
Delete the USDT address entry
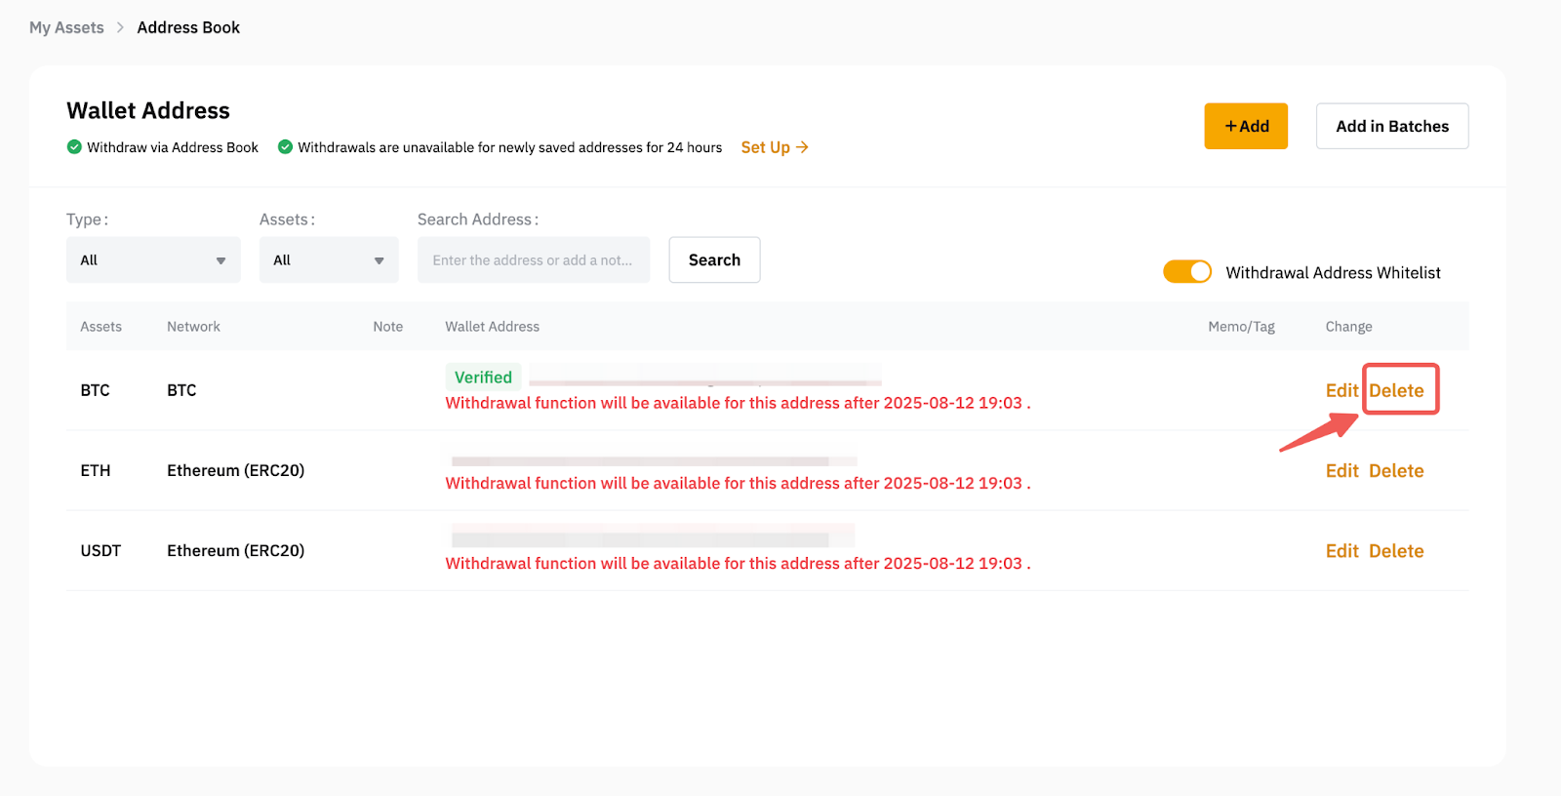tap(1396, 551)
